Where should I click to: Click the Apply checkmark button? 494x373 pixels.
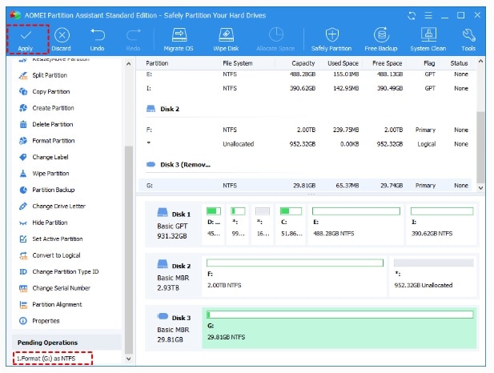(x=26, y=40)
